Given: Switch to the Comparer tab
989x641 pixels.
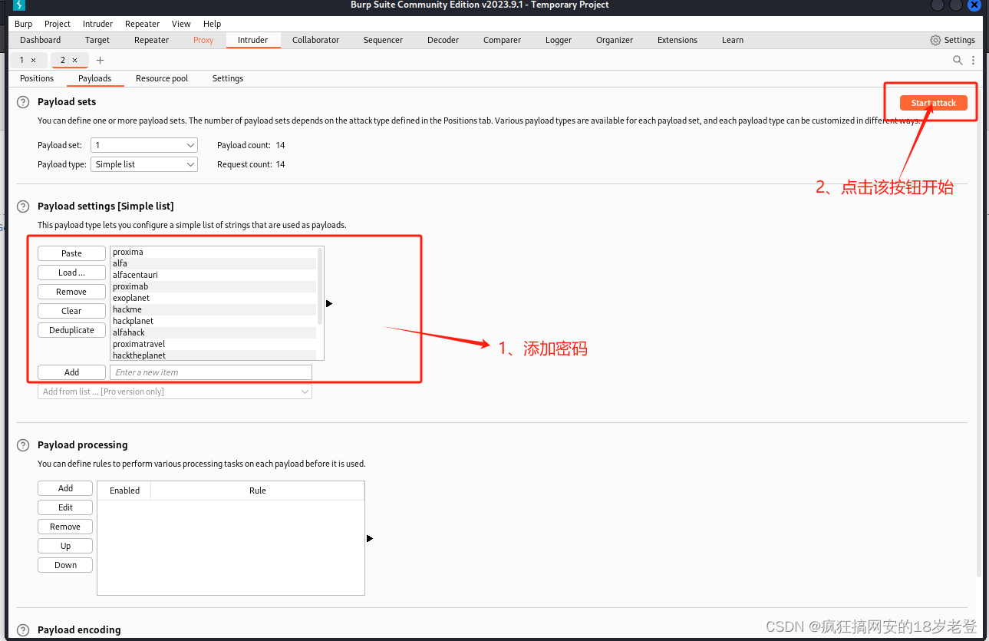Looking at the screenshot, I should click(503, 40).
